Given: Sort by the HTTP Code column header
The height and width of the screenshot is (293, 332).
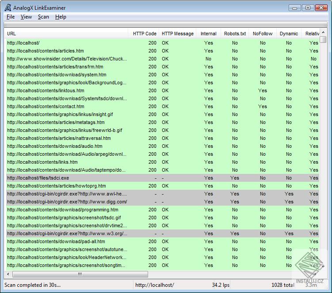Looking at the screenshot, I should click(x=144, y=34).
